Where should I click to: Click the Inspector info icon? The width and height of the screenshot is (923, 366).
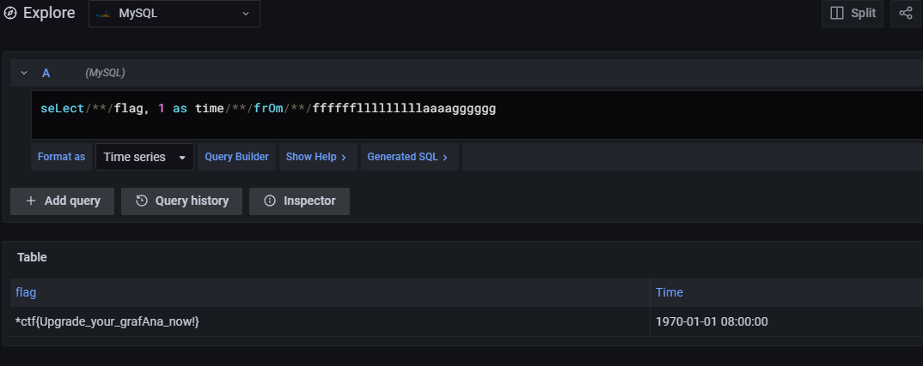pyautogui.click(x=270, y=201)
